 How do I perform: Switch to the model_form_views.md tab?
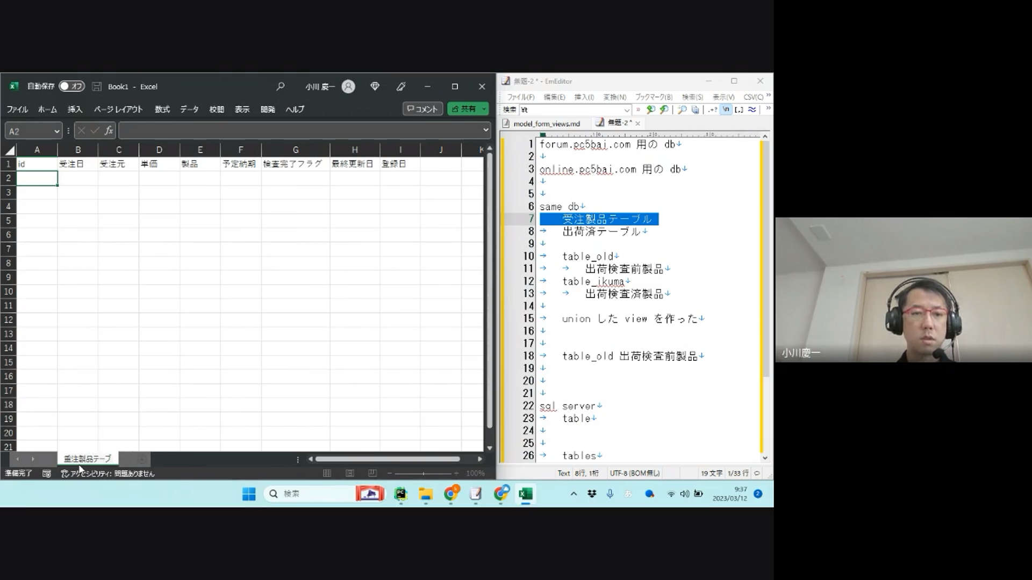[546, 124]
